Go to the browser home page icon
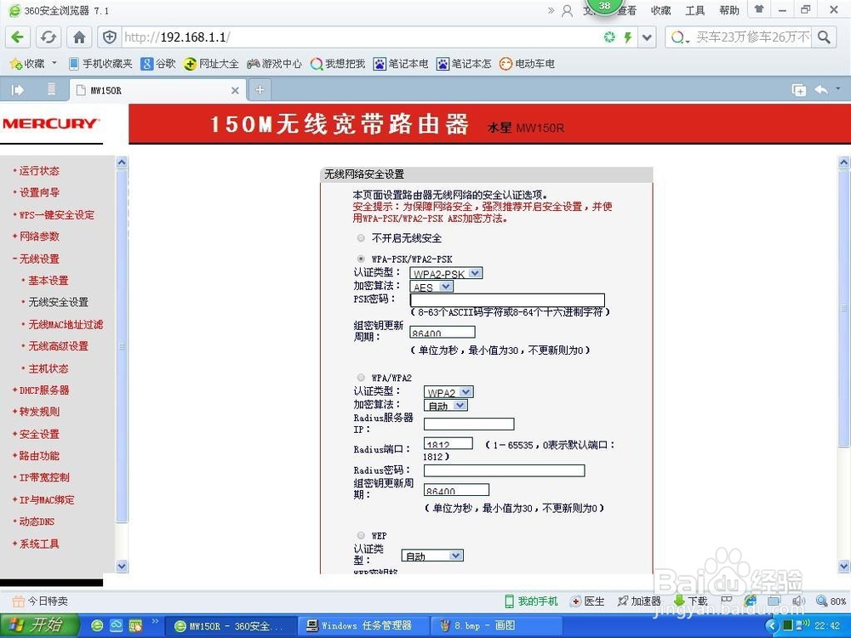The width and height of the screenshot is (851, 638). click(x=79, y=37)
